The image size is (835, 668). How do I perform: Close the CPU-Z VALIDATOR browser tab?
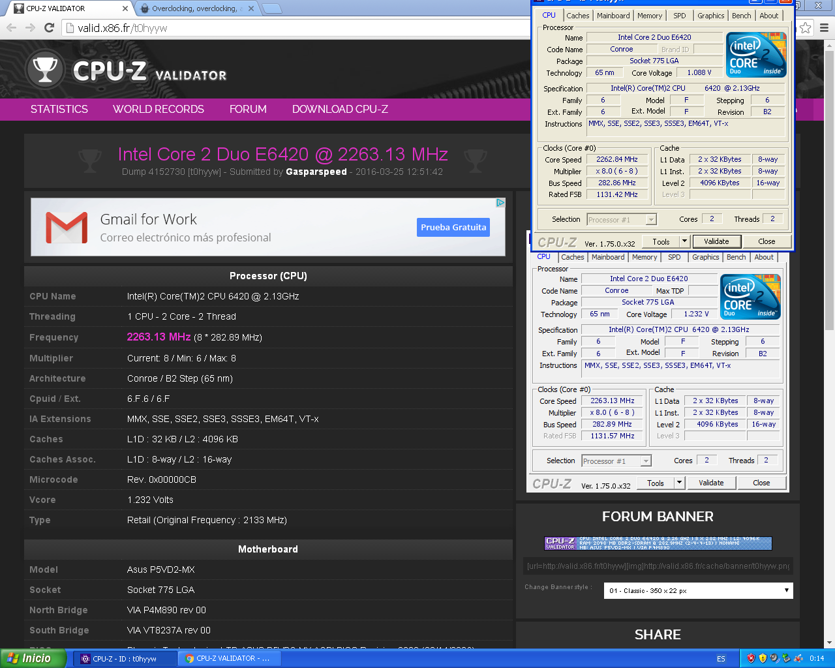pyautogui.click(x=125, y=8)
